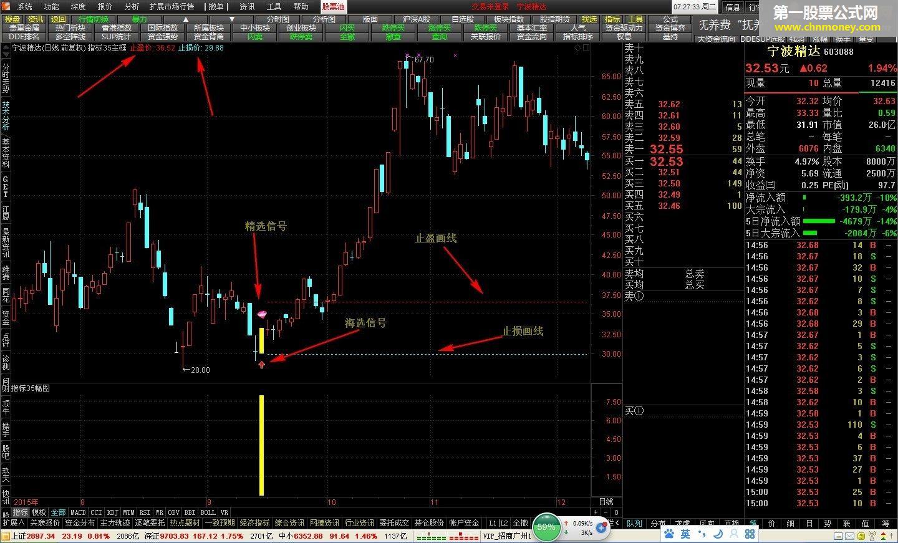
Task: Click the 资金流向 toolbar button
Action: 532,37
